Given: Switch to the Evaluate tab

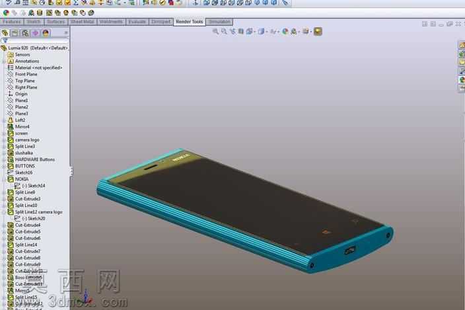Looking at the screenshot, I should (137, 22).
